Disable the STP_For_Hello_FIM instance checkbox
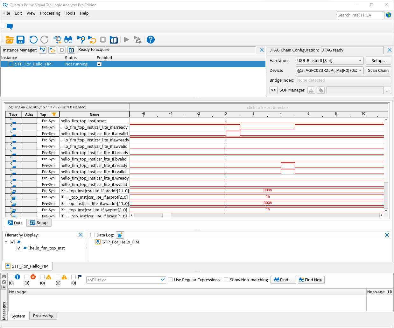 [x=99, y=64]
